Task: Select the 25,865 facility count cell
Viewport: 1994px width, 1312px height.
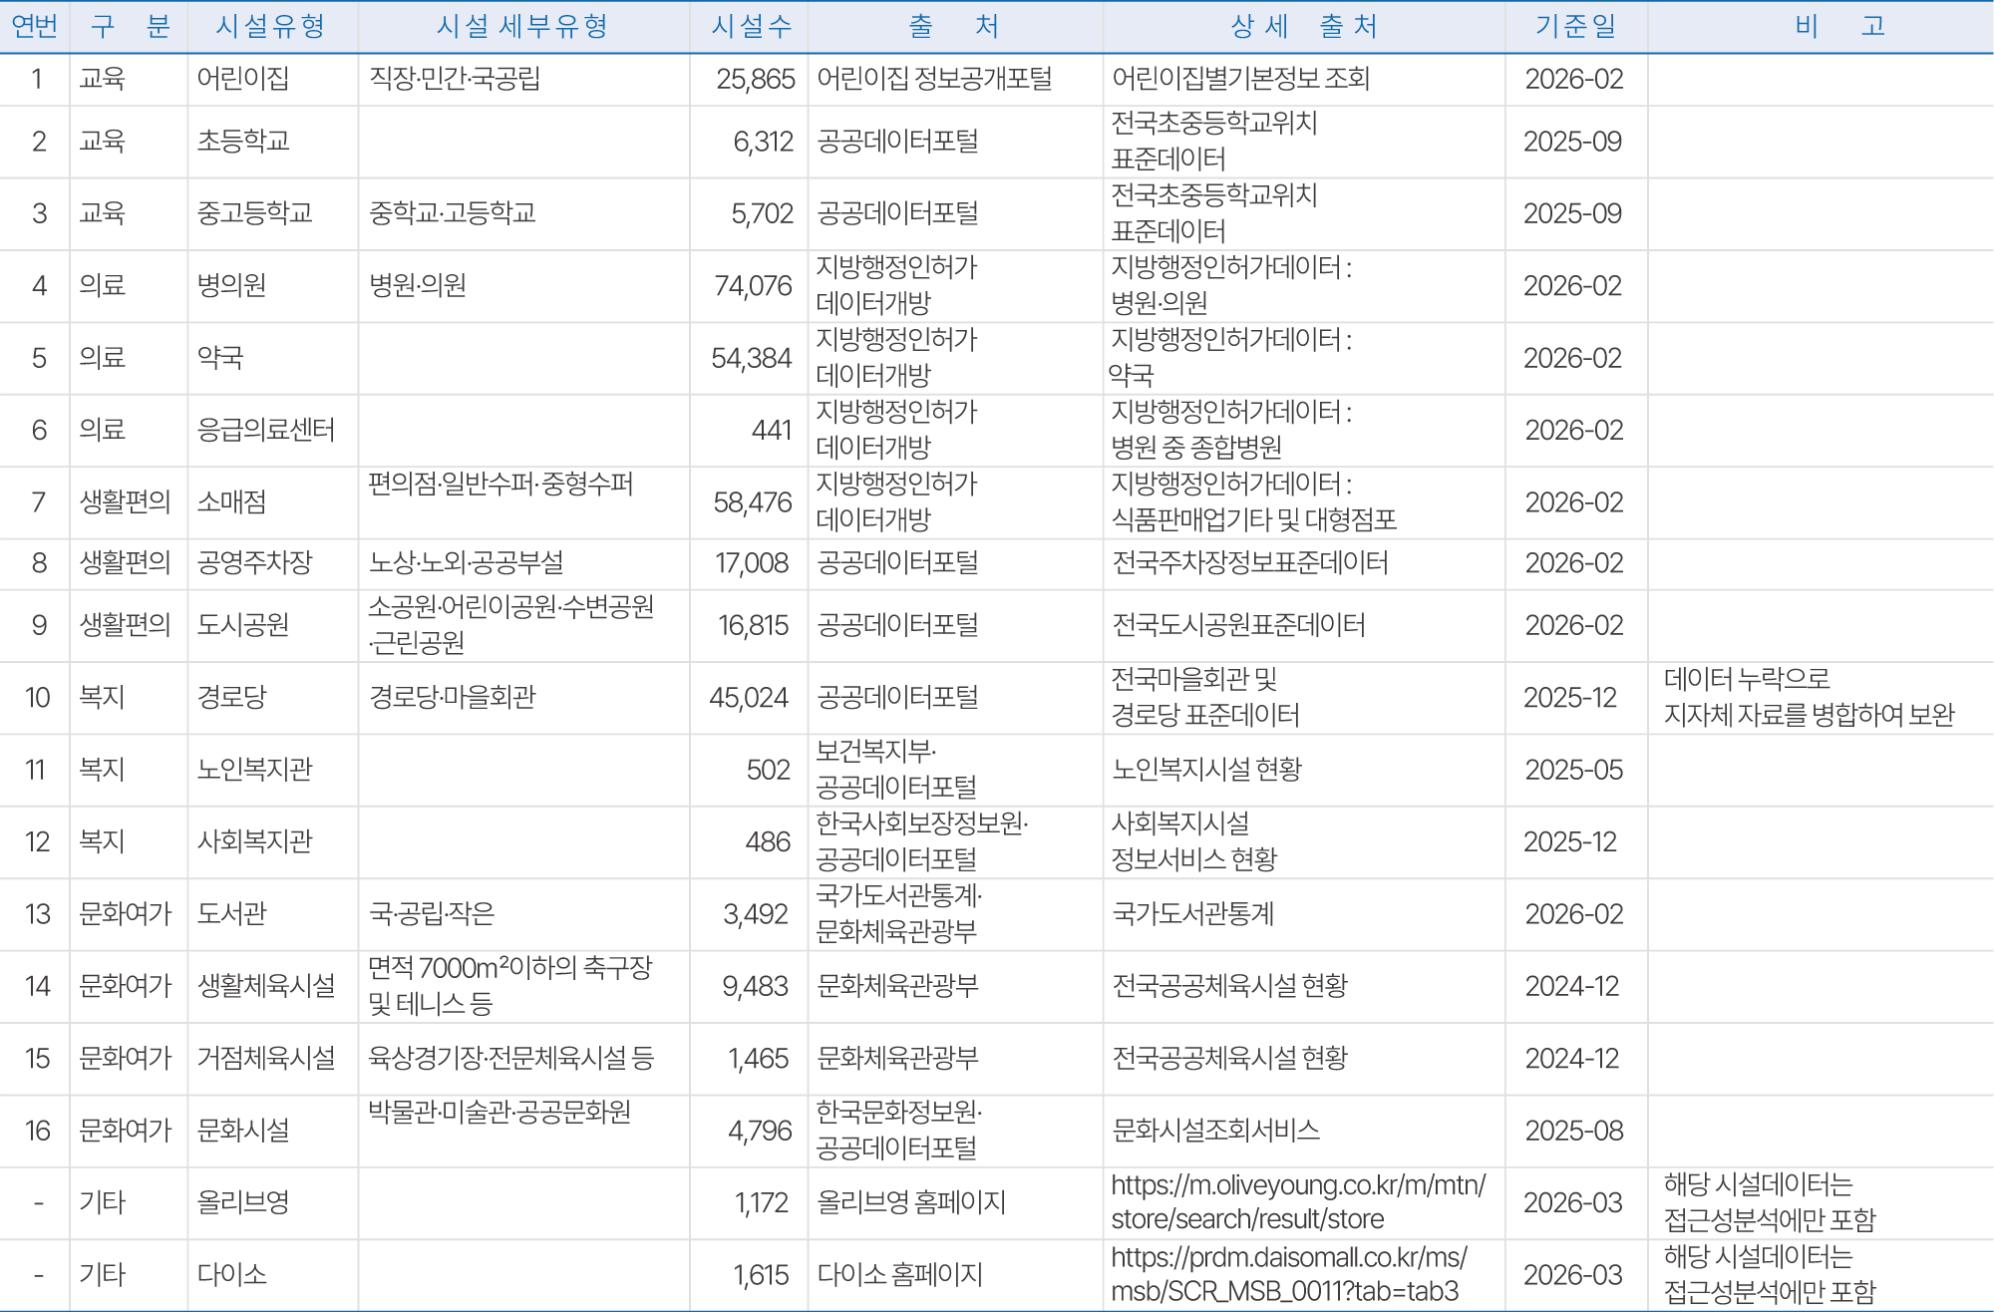Action: tap(756, 79)
